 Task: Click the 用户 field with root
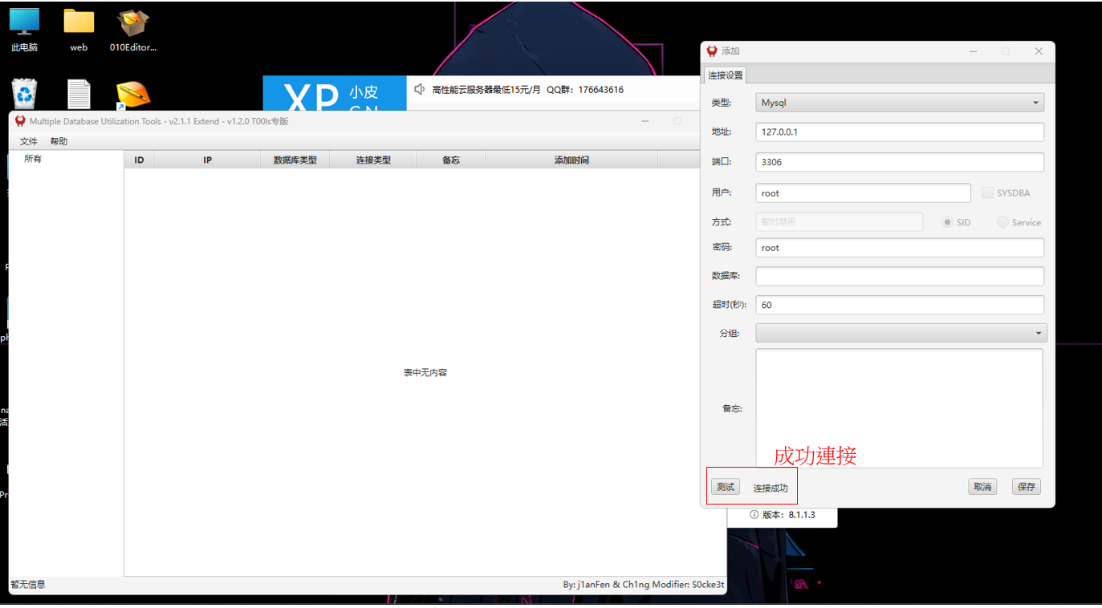click(863, 193)
